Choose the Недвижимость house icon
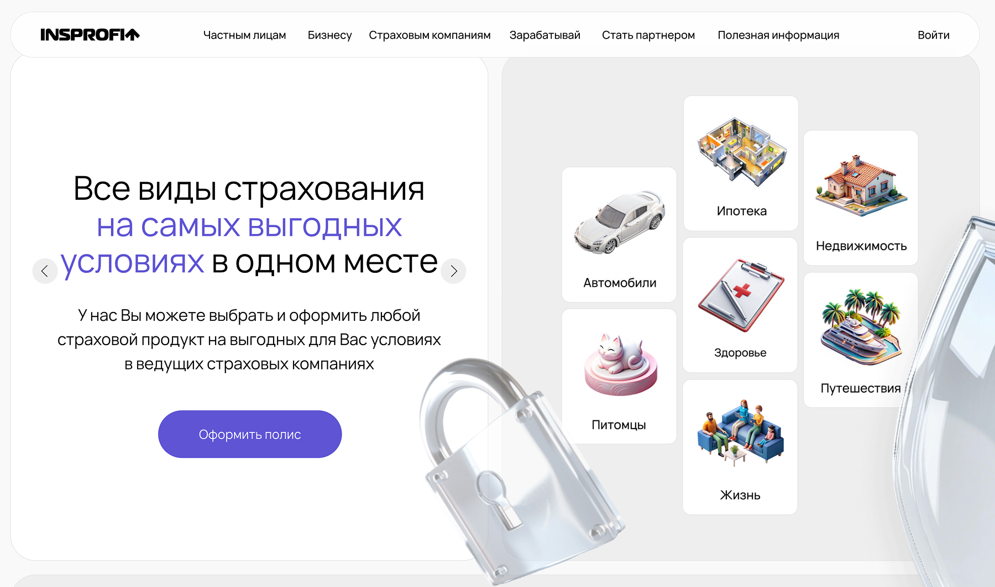Viewport: 995px width, 587px height. (861, 184)
